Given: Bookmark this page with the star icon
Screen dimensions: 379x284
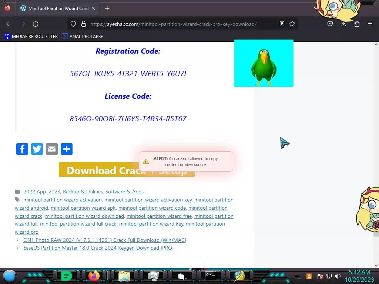Looking at the screenshot, I should tap(292, 24).
